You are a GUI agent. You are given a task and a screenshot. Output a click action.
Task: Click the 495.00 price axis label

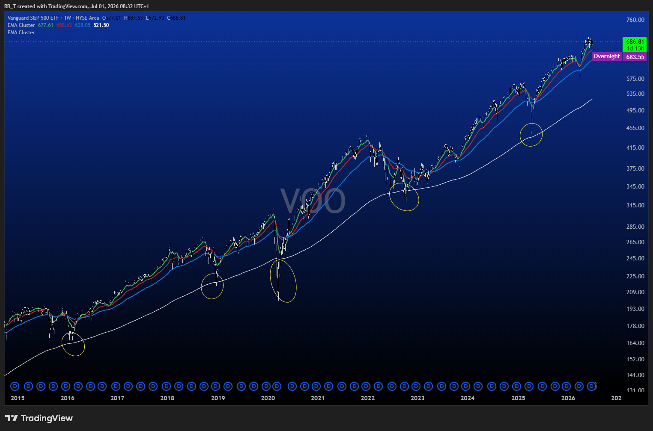635,110
